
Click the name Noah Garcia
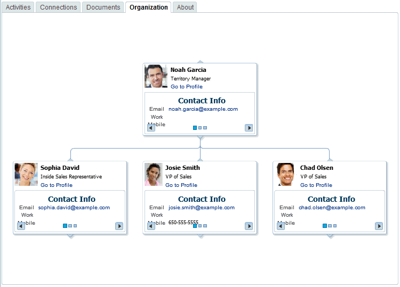point(188,70)
